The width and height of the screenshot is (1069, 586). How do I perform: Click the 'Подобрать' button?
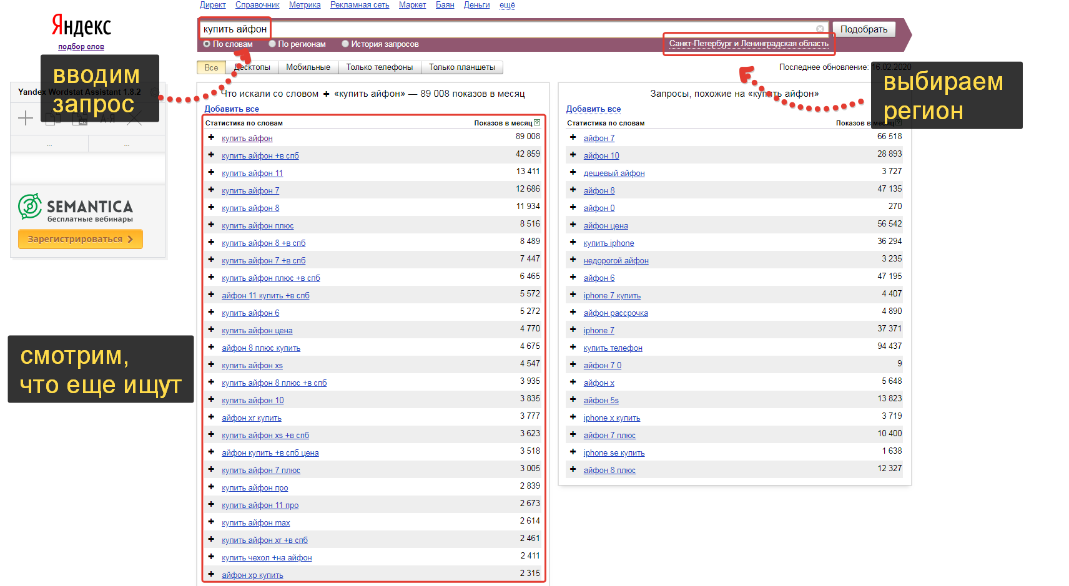tap(864, 29)
